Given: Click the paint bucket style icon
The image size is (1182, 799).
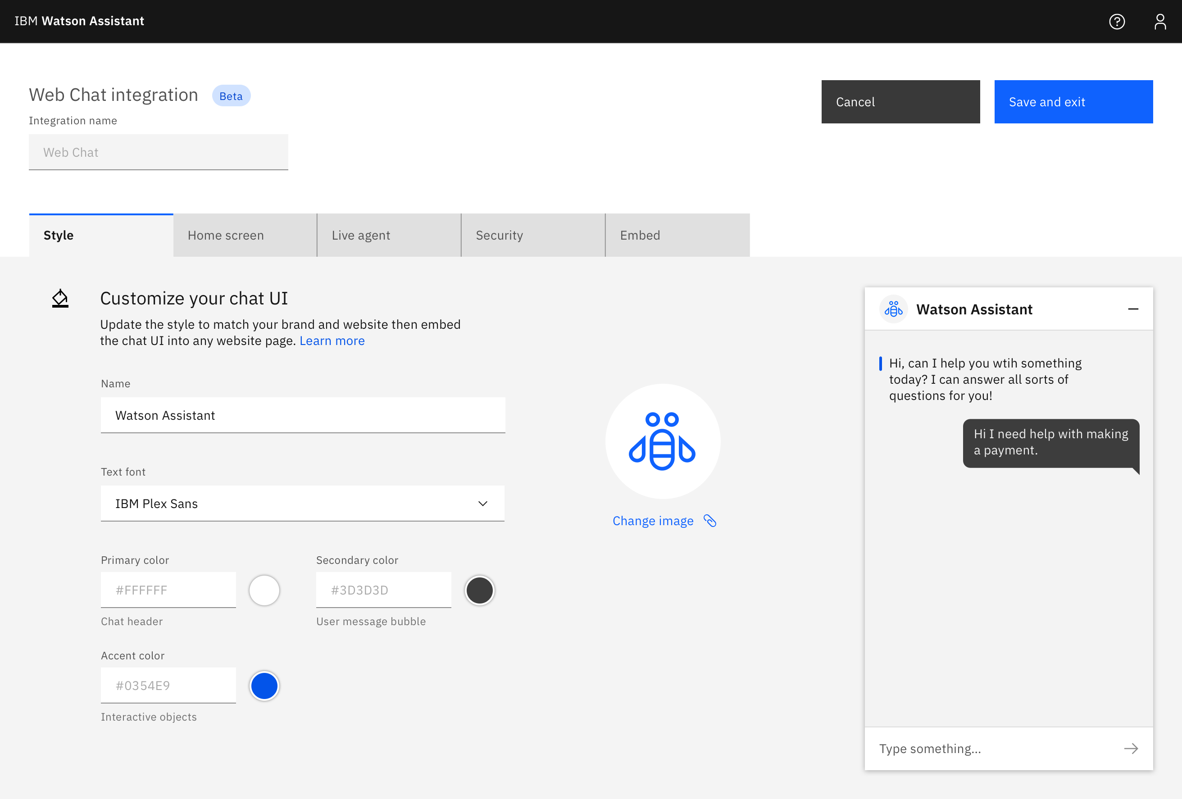Looking at the screenshot, I should pyautogui.click(x=60, y=299).
